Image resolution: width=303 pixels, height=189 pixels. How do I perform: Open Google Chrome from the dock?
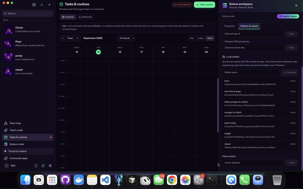coord(172,180)
